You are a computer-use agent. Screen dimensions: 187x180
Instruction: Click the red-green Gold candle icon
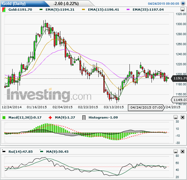tap(4, 10)
